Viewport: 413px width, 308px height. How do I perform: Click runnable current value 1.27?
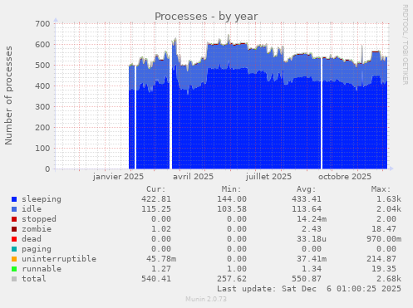coord(161,269)
